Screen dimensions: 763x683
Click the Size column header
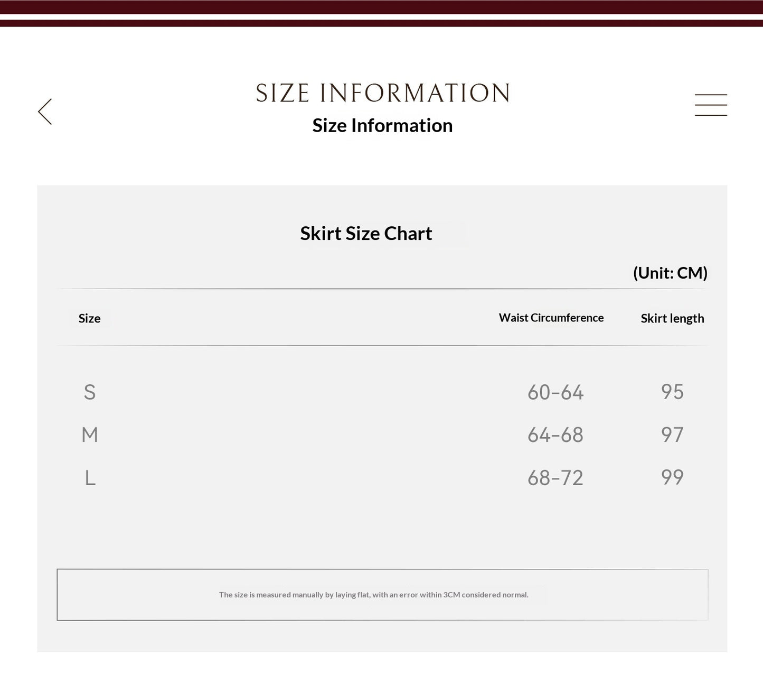pos(89,318)
